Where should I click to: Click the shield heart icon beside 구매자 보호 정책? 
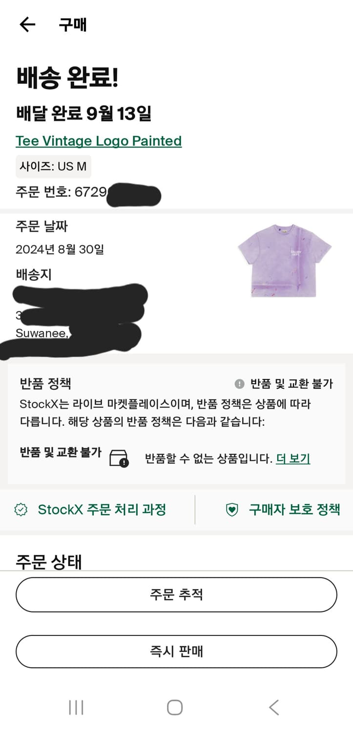coord(231,510)
